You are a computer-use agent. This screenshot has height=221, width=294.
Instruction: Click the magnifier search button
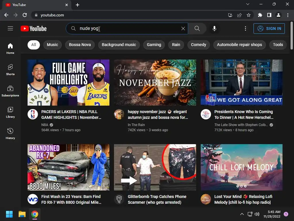[x=197, y=28]
